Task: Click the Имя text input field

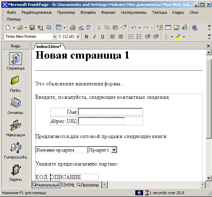Action: [x=110, y=112]
